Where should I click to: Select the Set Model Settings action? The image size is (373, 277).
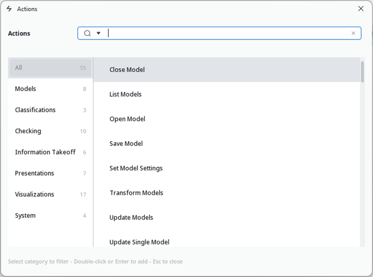[x=226, y=168]
